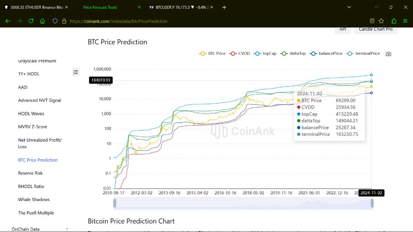Collapse sidebar with the menu-fold icon
This screenshot has width=413, height=232.
pos(76,72)
